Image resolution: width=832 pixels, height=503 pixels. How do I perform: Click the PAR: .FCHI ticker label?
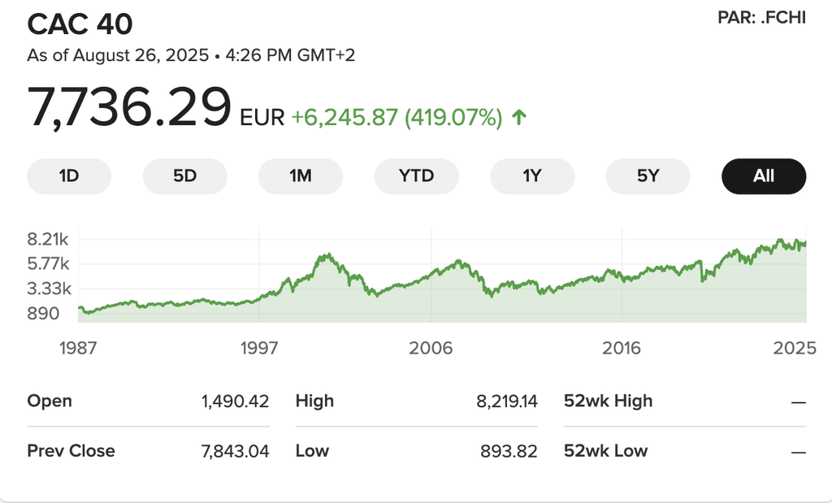point(761,18)
